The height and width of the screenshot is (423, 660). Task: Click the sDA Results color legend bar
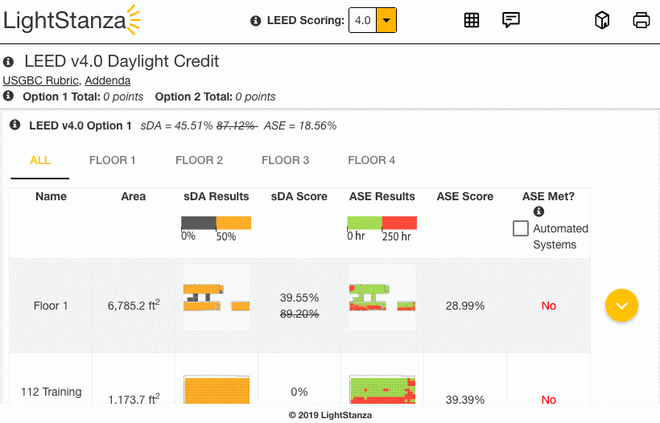(216, 223)
